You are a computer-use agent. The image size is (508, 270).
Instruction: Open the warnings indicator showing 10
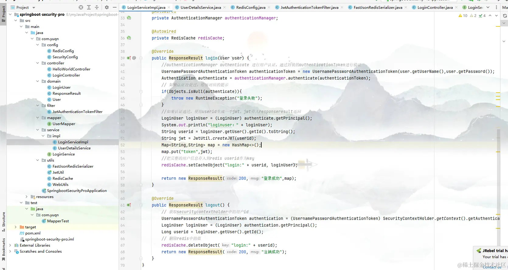coord(463,15)
